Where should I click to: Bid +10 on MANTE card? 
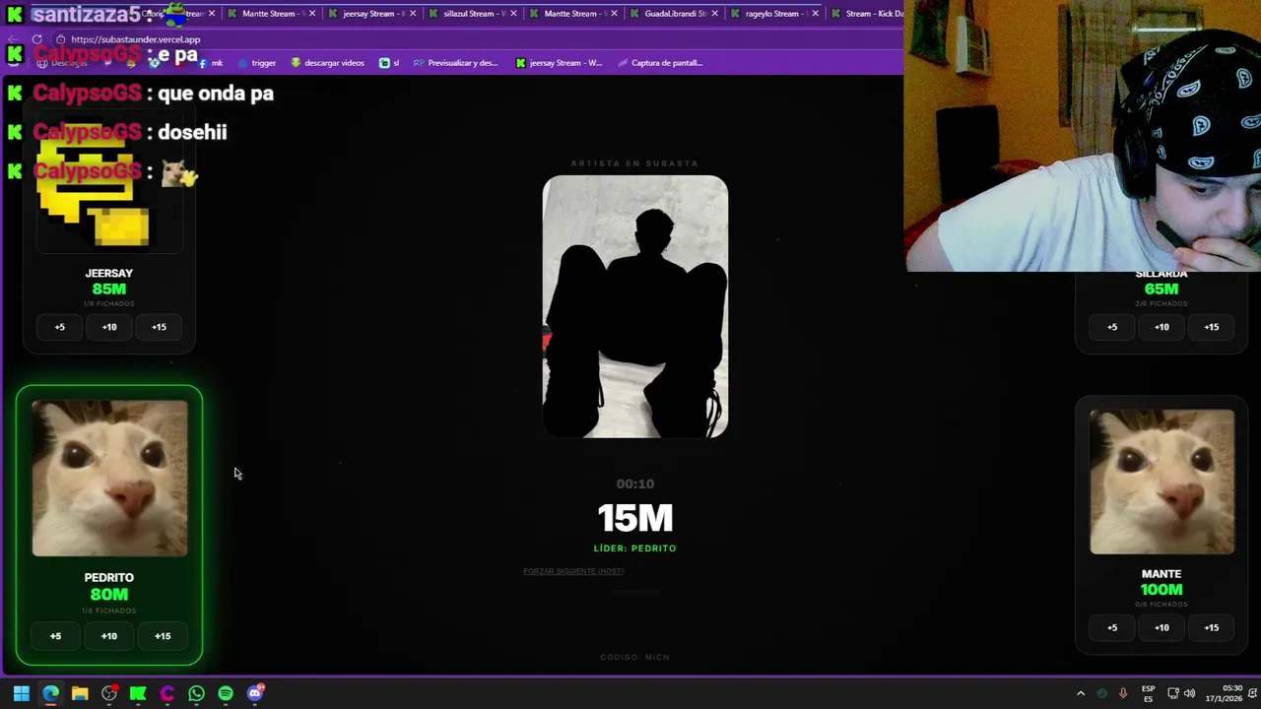click(1161, 627)
